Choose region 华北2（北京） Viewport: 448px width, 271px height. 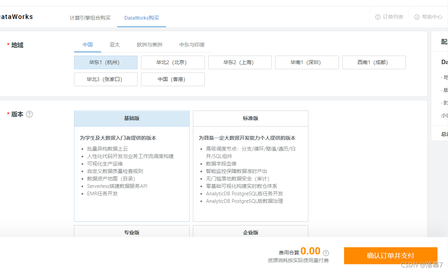173,62
